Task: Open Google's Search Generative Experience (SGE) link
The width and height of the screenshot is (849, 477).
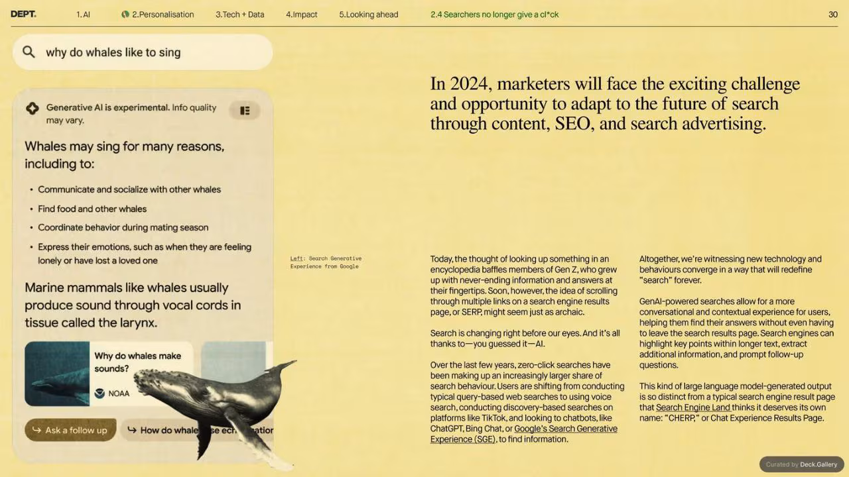Action: click(524, 434)
